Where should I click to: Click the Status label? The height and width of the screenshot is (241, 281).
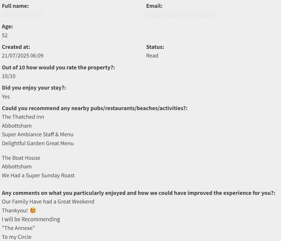click(x=155, y=47)
